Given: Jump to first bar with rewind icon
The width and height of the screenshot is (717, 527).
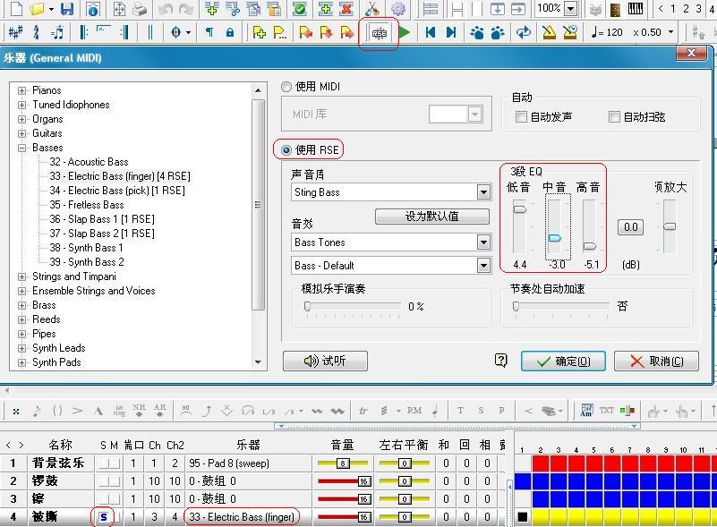Looking at the screenshot, I should coord(431,32).
